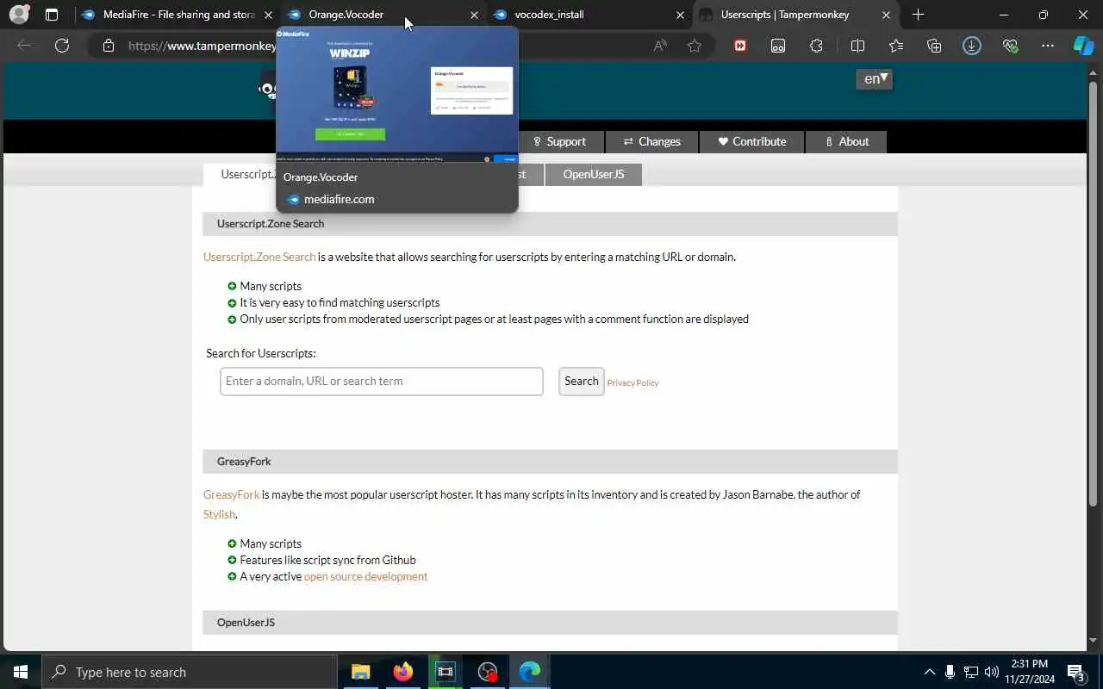Open the film-strip app on taskbar
Screen dimensions: 1103x689
[x=445, y=672]
